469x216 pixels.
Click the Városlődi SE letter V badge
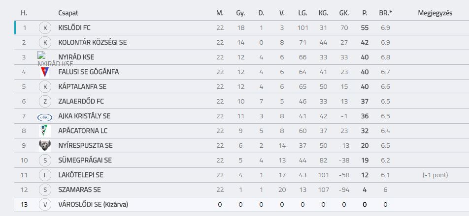click(45, 204)
